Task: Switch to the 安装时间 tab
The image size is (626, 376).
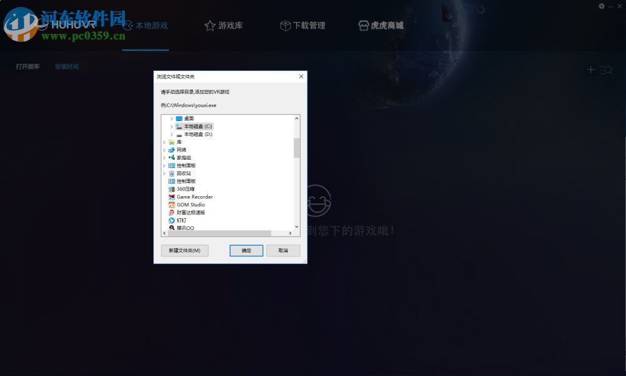Action: 67,66
